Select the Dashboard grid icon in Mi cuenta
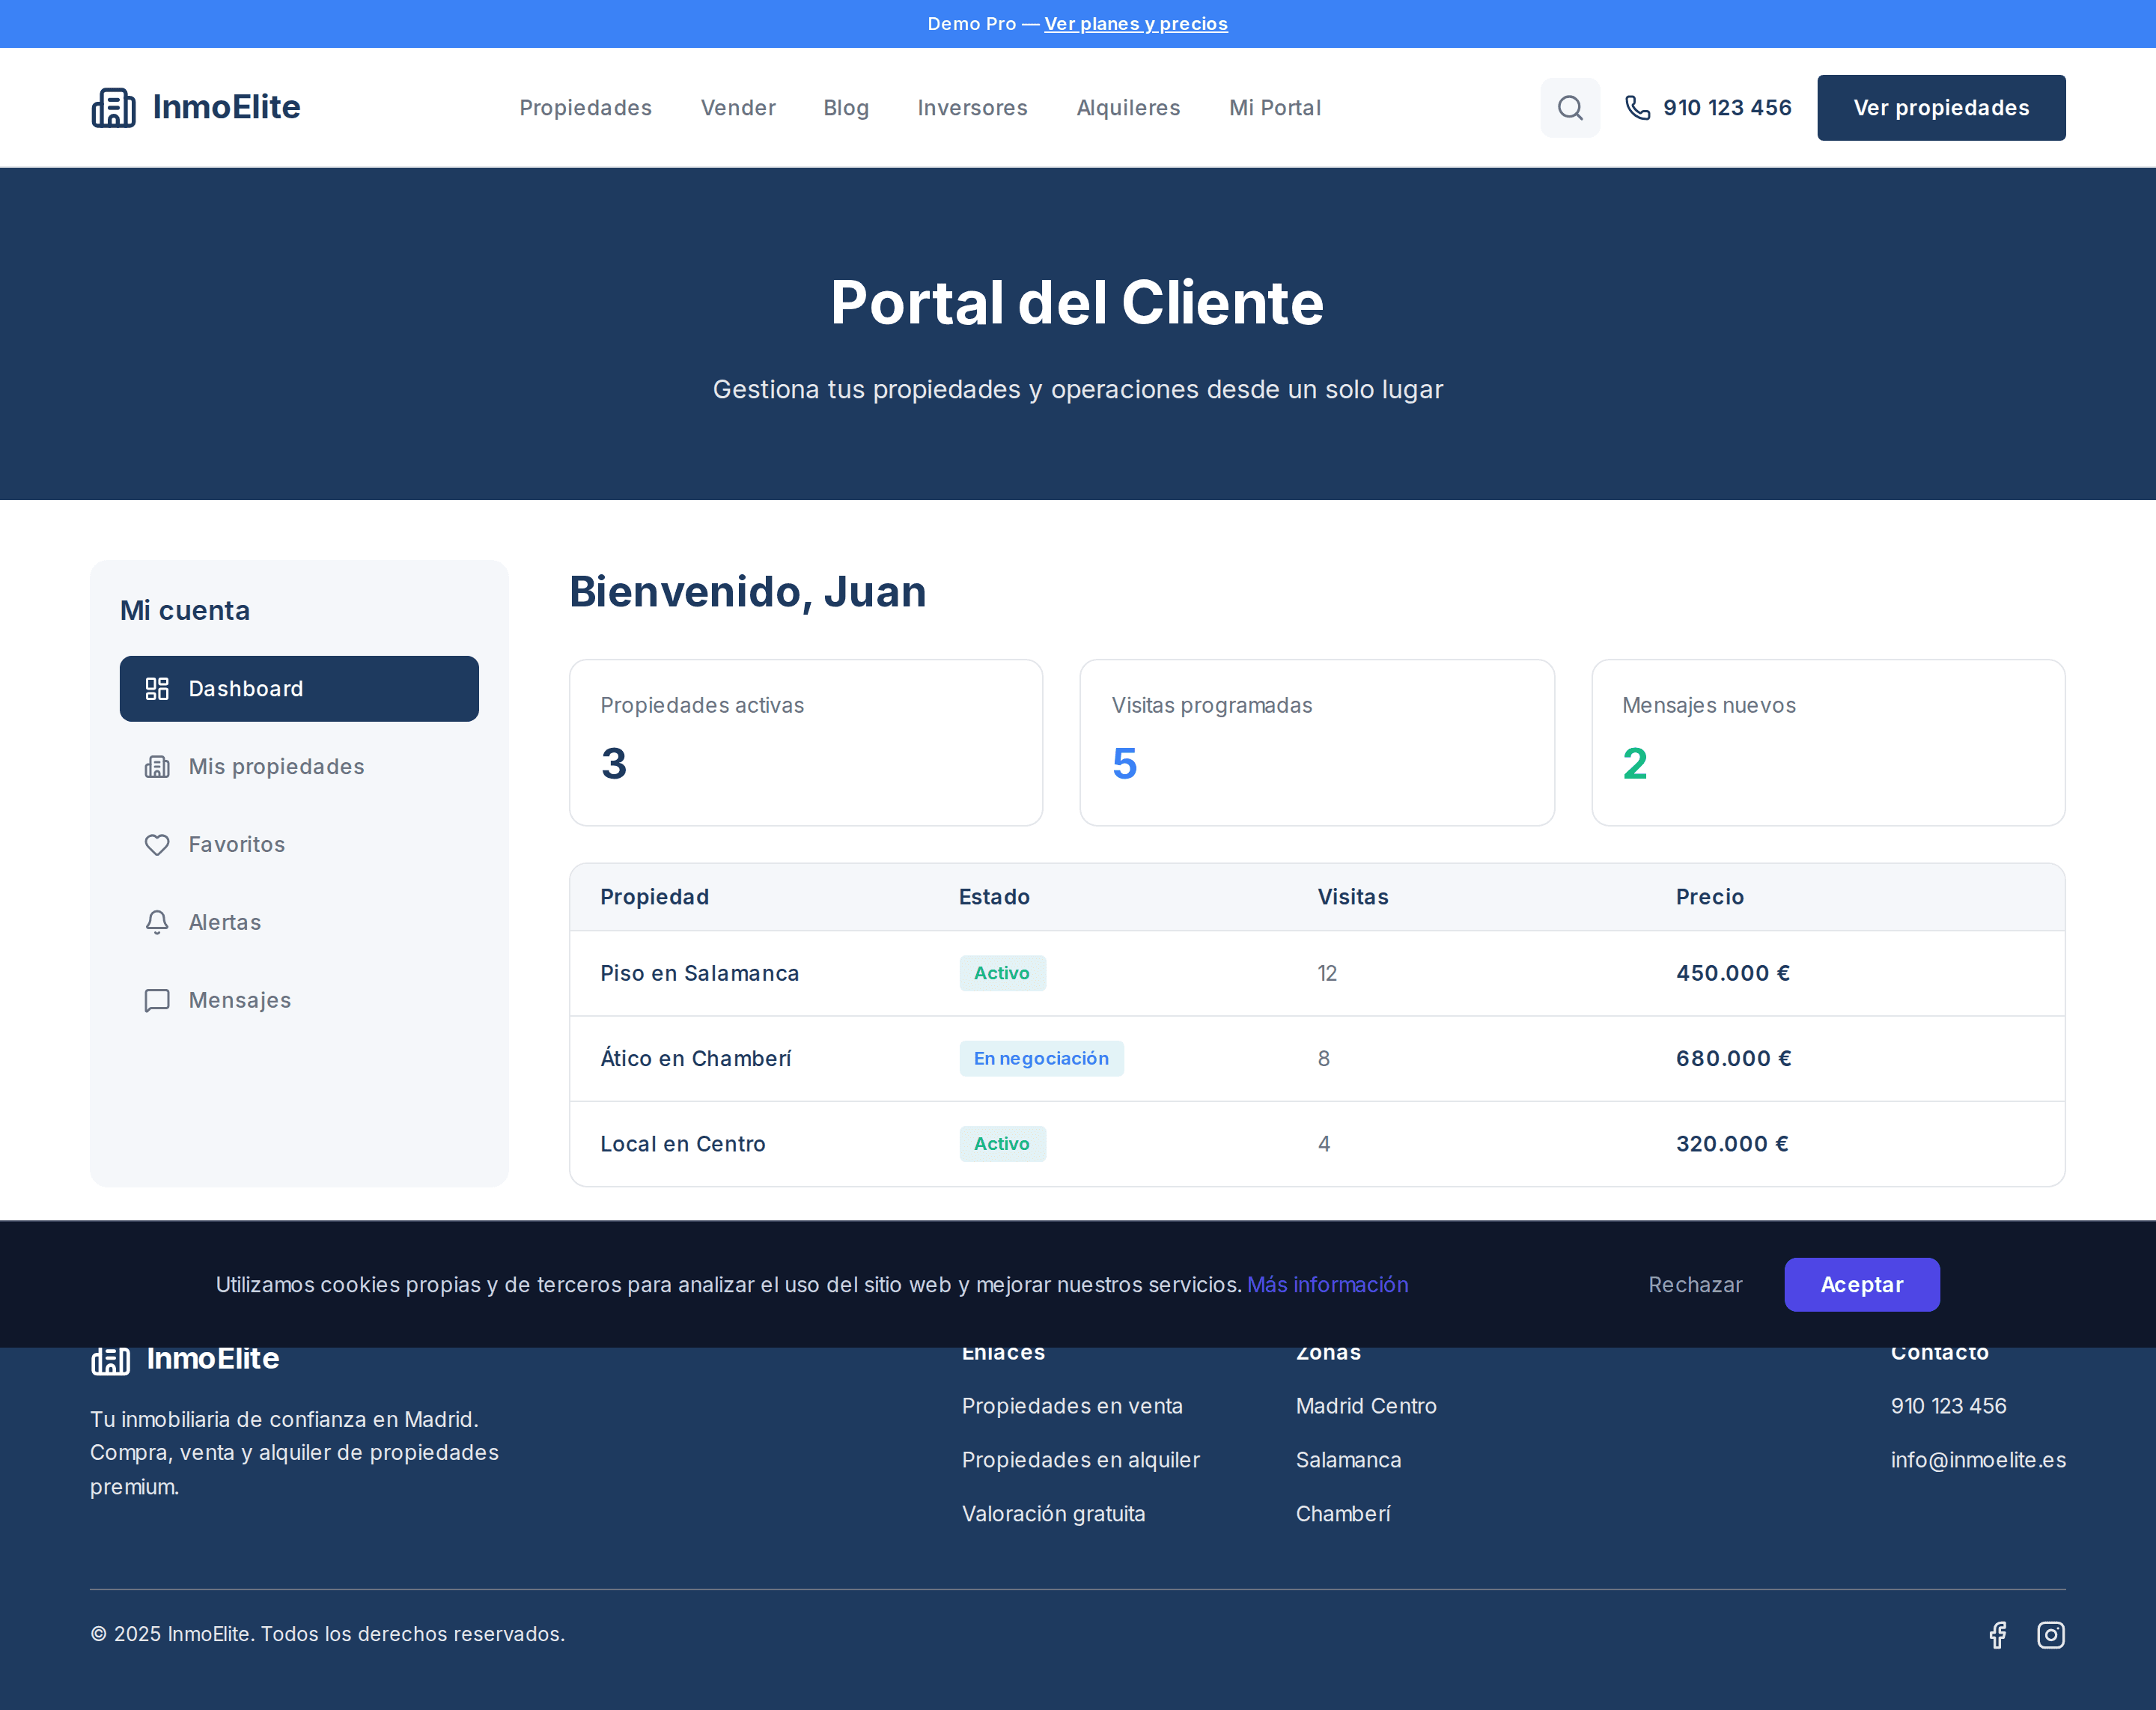 pos(158,688)
